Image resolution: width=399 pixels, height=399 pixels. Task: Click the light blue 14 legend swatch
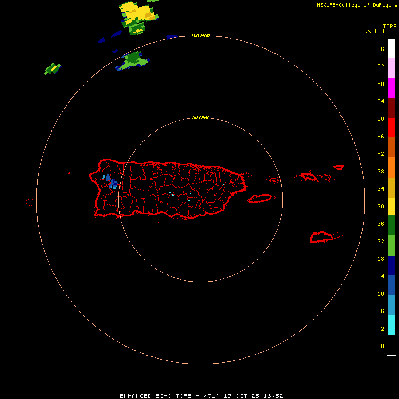[x=391, y=305]
